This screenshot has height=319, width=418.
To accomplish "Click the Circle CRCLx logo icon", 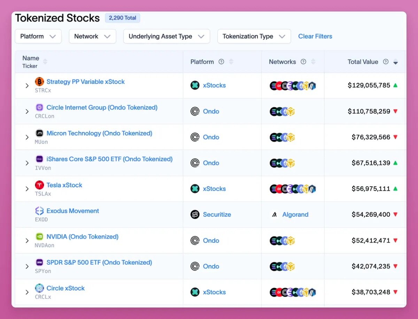I will [x=39, y=288].
